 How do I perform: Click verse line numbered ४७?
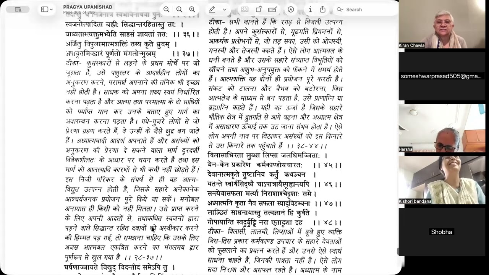click(x=275, y=204)
